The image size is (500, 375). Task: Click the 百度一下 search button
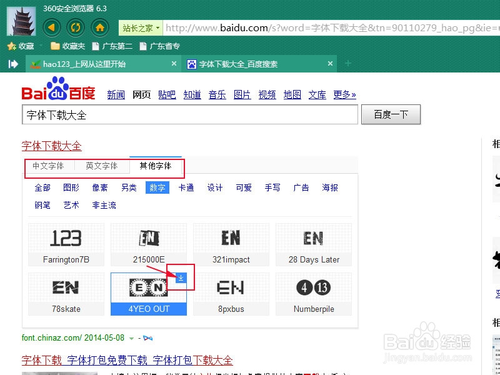(391, 114)
